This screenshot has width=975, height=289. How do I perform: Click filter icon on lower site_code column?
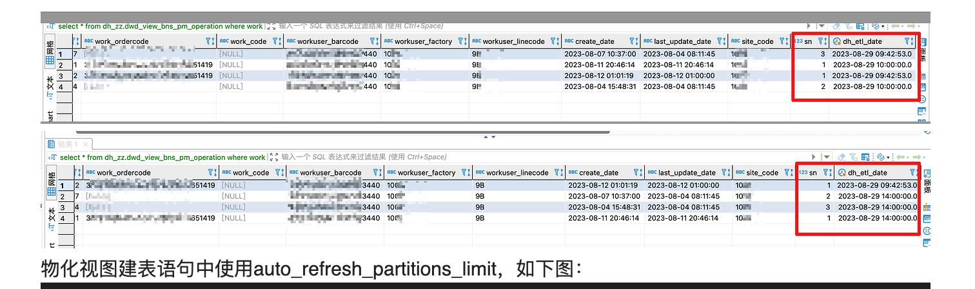(786, 173)
